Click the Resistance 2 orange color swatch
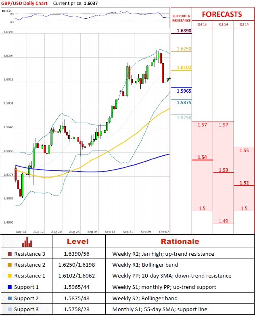Image resolution: width=255 pixels, height=316 pixels. (x=10, y=265)
